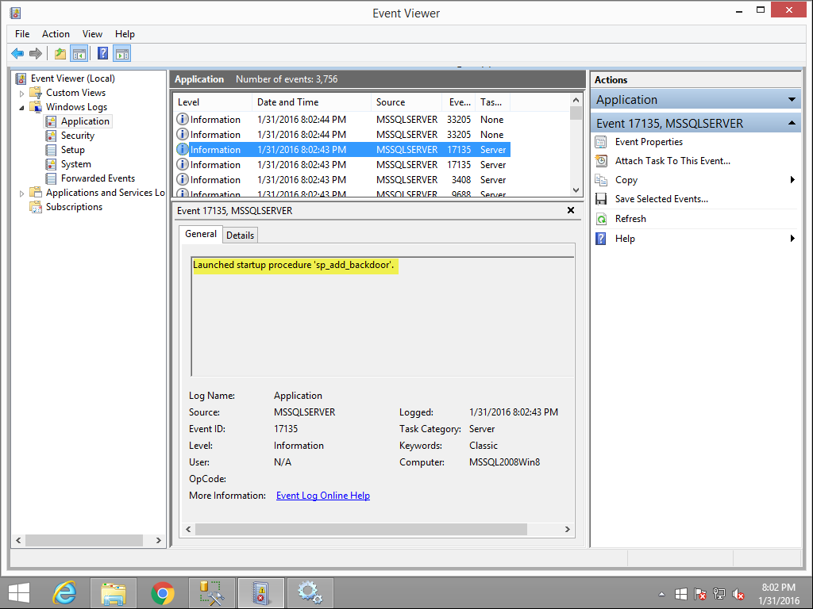Launch Google Chrome from the taskbar
Viewport: 813px width, 609px height.
[163, 593]
